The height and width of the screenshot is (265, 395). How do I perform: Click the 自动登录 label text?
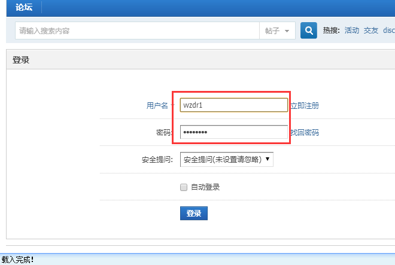(205, 187)
